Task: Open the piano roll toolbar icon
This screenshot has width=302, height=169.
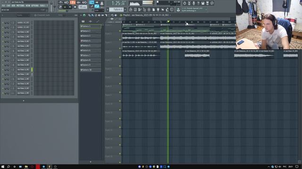Action: (140, 9)
